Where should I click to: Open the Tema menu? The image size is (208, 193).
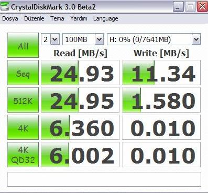coord(57,18)
